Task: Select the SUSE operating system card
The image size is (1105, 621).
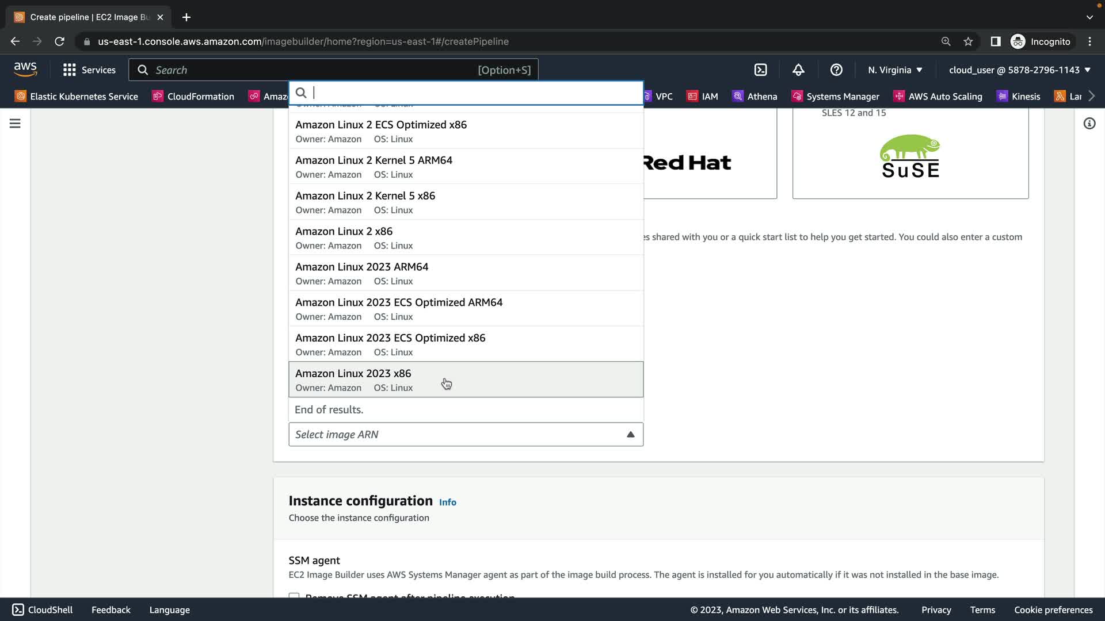Action: click(910, 155)
